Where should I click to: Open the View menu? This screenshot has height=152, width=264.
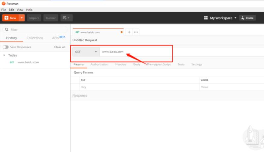pyautogui.click(x=20, y=10)
